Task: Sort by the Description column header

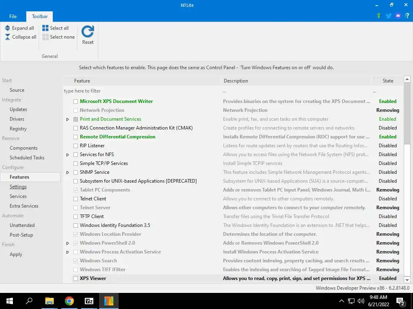Action: [296, 81]
